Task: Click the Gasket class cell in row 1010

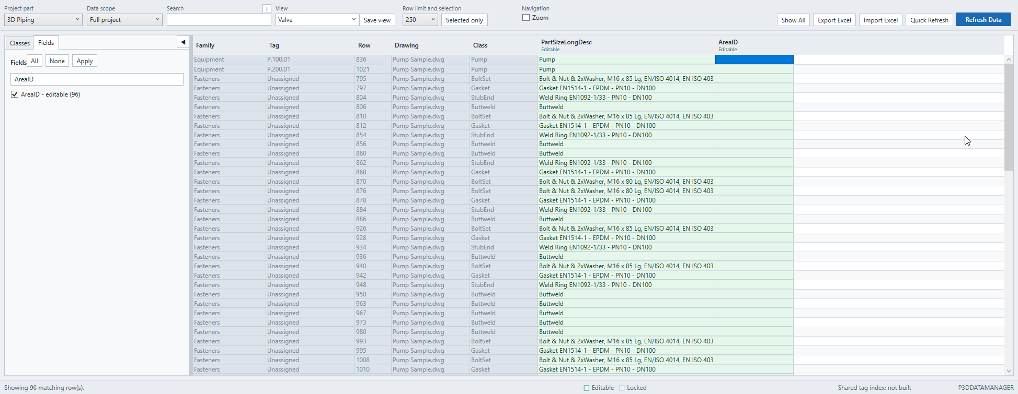Action: tap(504, 369)
